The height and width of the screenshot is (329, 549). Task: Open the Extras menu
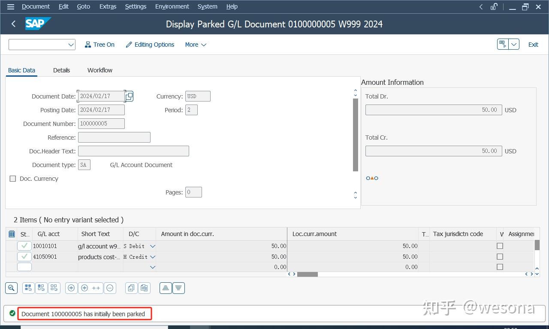[x=108, y=7]
